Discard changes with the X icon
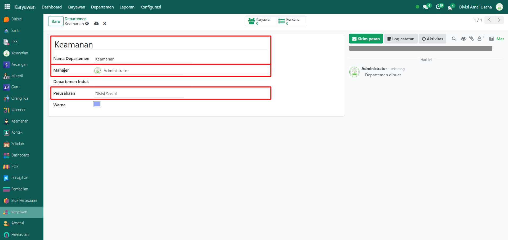Viewport: 508px width, 240px height. 105,24
